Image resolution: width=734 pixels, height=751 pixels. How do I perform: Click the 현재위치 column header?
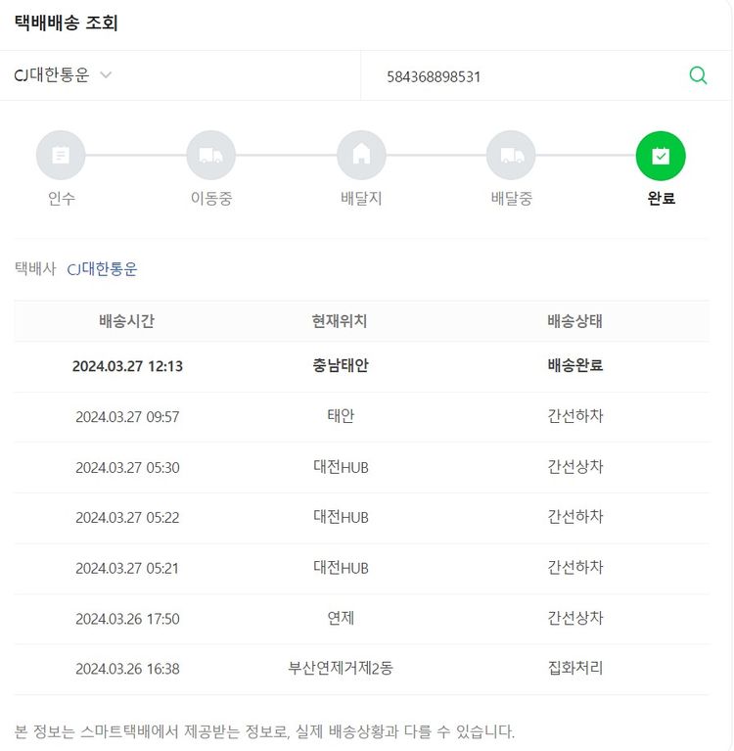click(x=341, y=321)
